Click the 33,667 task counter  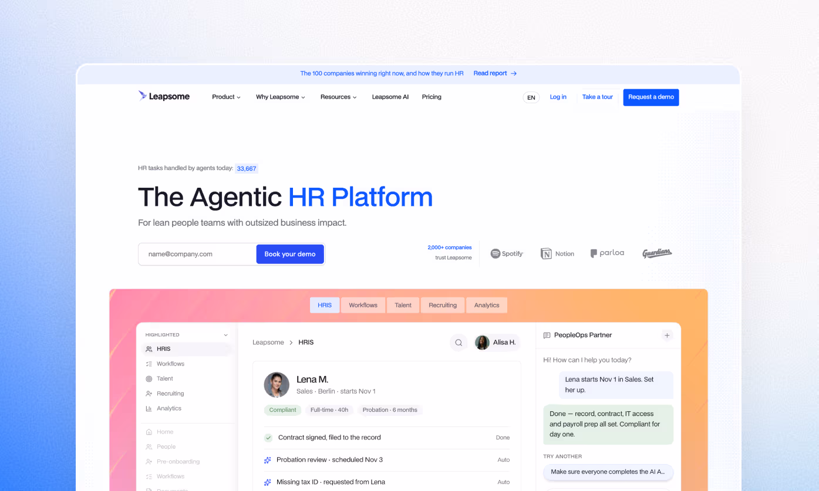(247, 168)
